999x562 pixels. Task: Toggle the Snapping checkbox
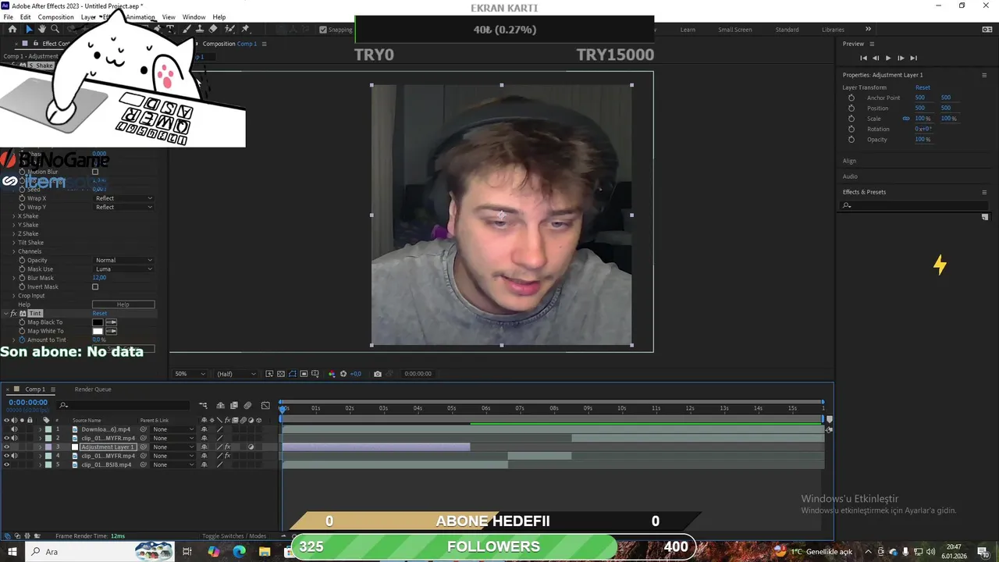click(323, 30)
